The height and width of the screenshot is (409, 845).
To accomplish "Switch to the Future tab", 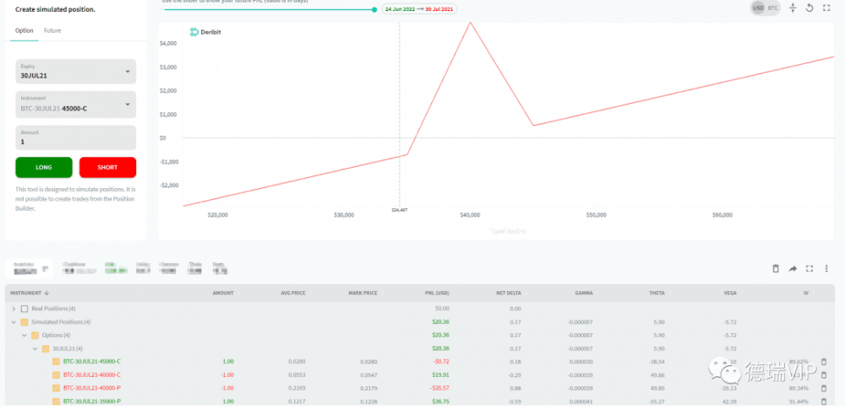I will click(52, 30).
